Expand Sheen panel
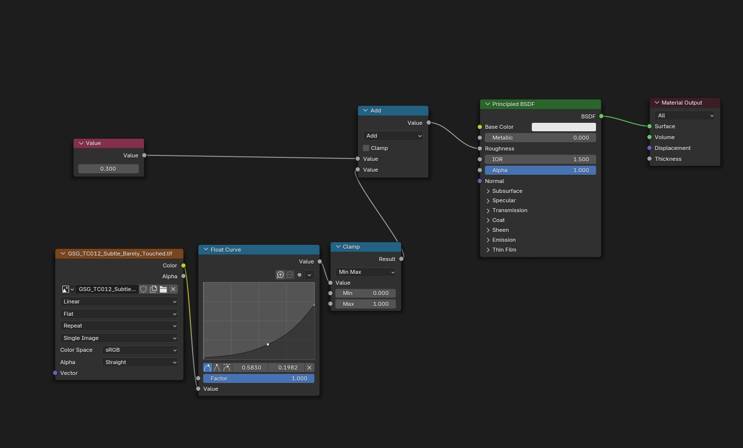The width and height of the screenshot is (743, 448). pos(488,230)
